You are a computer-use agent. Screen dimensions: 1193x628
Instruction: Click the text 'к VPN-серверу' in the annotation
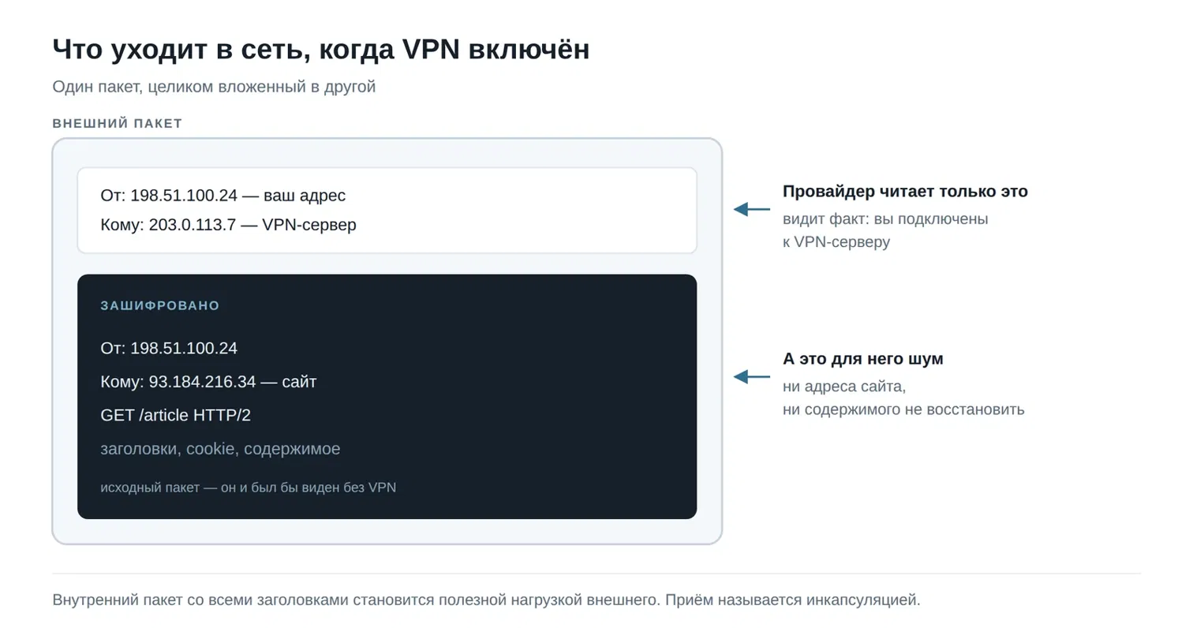coord(836,242)
